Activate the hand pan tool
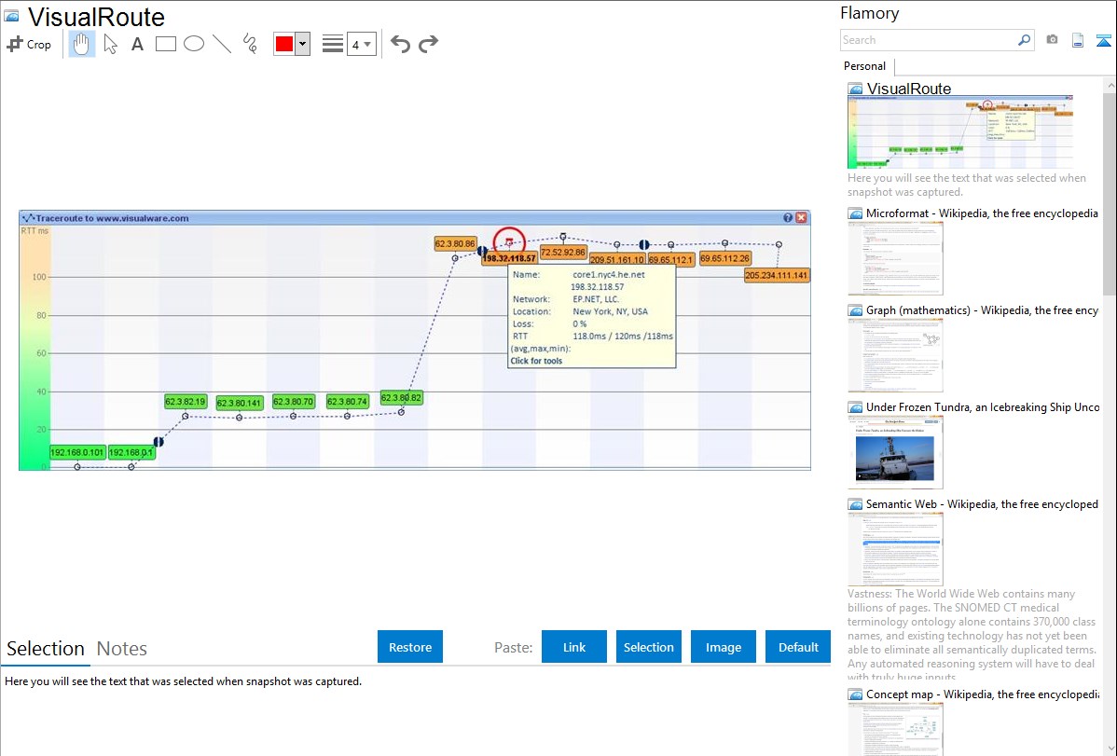1117x756 pixels. point(81,44)
